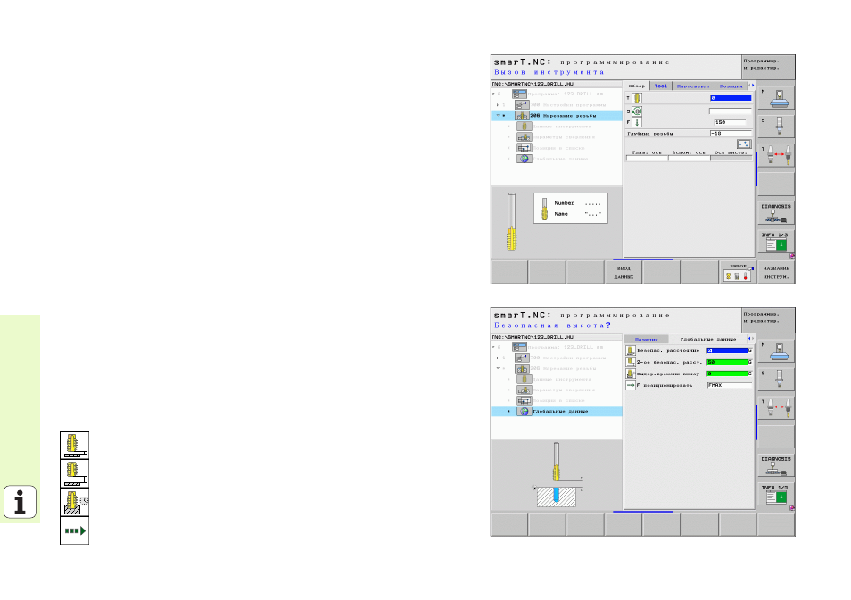Screen dimensions: 851x600
Task: Click the feed rate field showing 150
Action: pyautogui.click(x=731, y=123)
